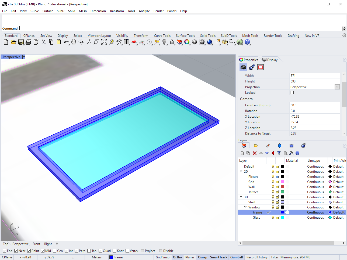Image resolution: width=347 pixels, height=260 pixels.
Task: Switch to the Curve Tools toolbar tab
Action: click(x=162, y=36)
